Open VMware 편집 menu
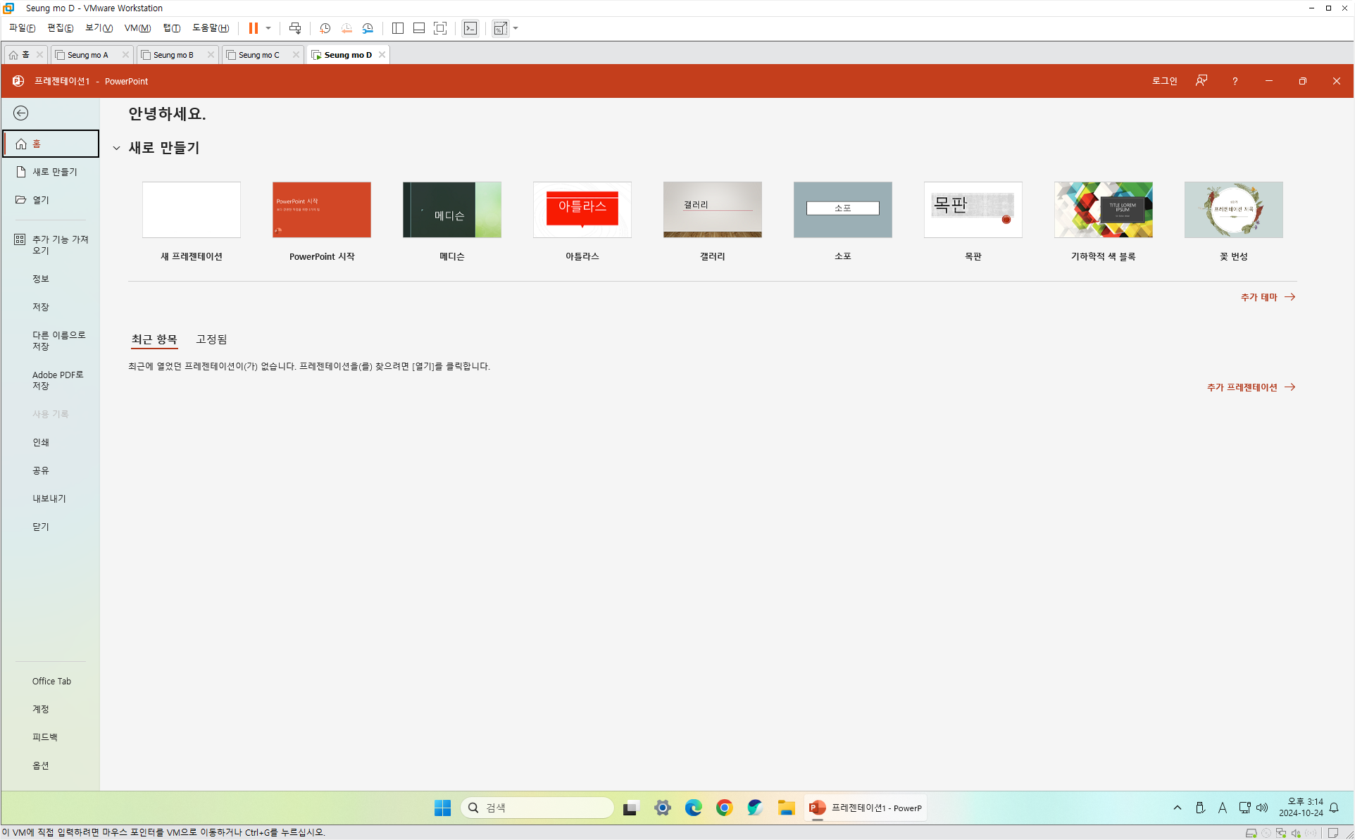The image size is (1355, 840). 60,28
